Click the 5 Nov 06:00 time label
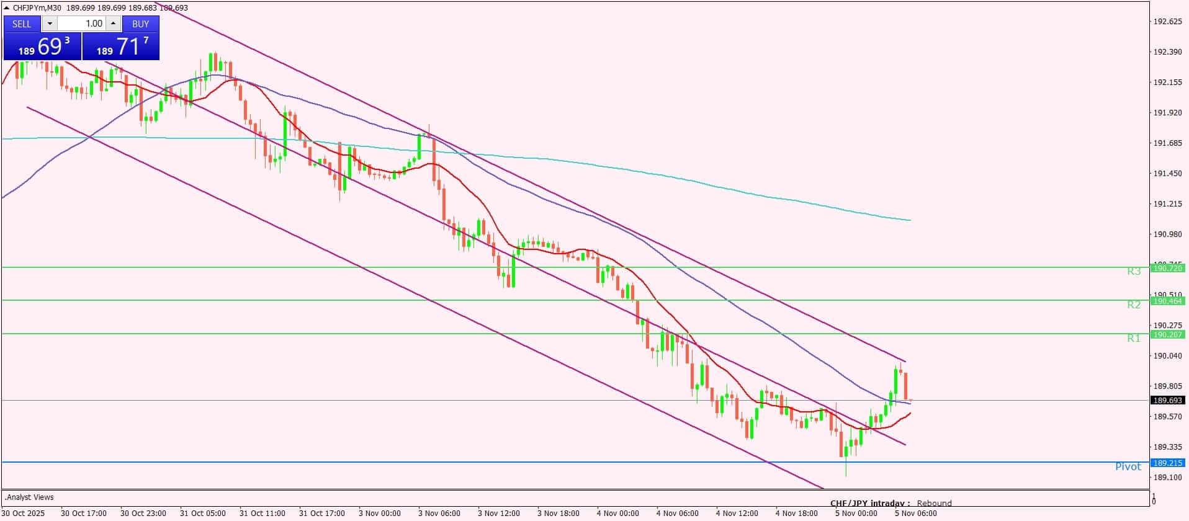 [916, 513]
